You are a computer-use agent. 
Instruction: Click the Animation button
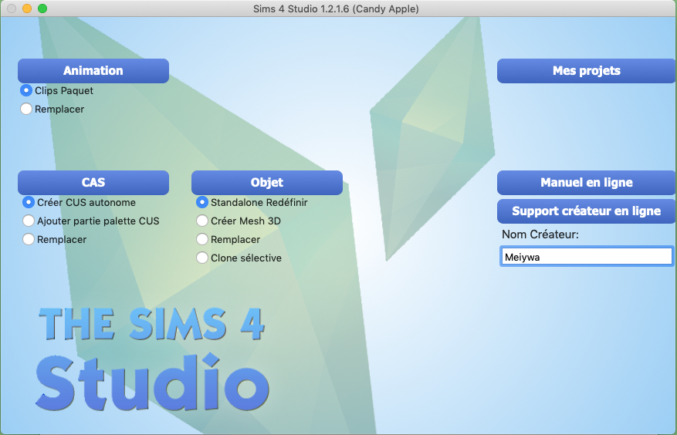[93, 71]
